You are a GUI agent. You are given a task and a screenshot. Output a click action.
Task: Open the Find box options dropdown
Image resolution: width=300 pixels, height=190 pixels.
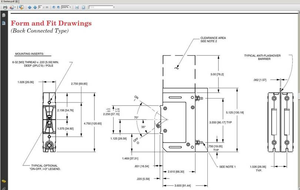click(x=114, y=7)
